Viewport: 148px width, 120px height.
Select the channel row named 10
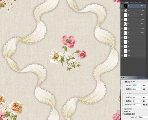(133, 51)
